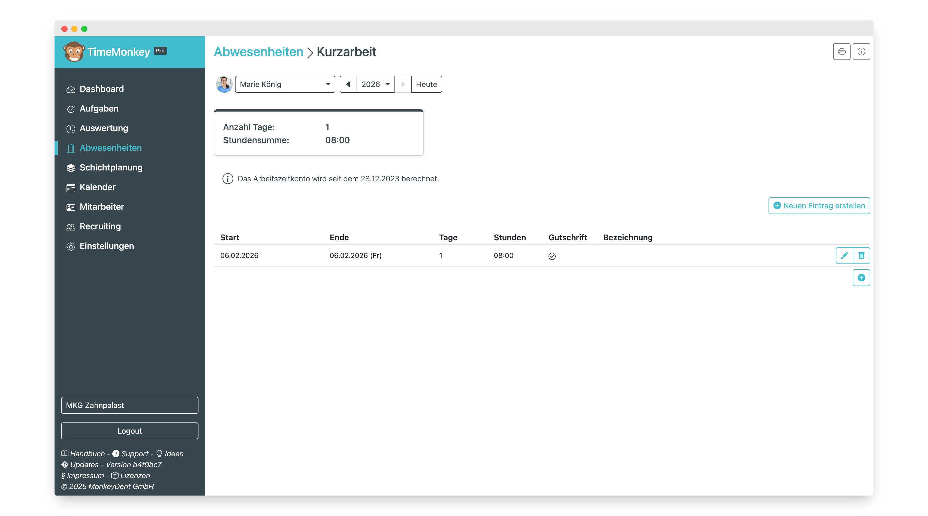Click the Logout button
The width and height of the screenshot is (928, 516).
tap(129, 431)
